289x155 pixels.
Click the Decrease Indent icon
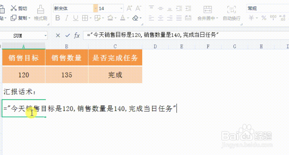pos(179,9)
